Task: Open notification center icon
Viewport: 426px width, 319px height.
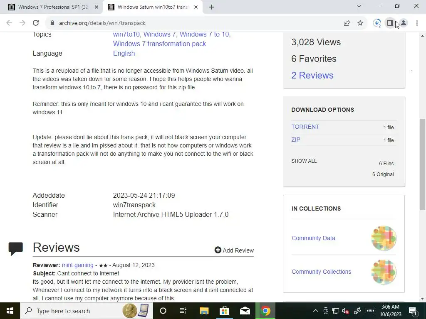Action: (x=413, y=311)
